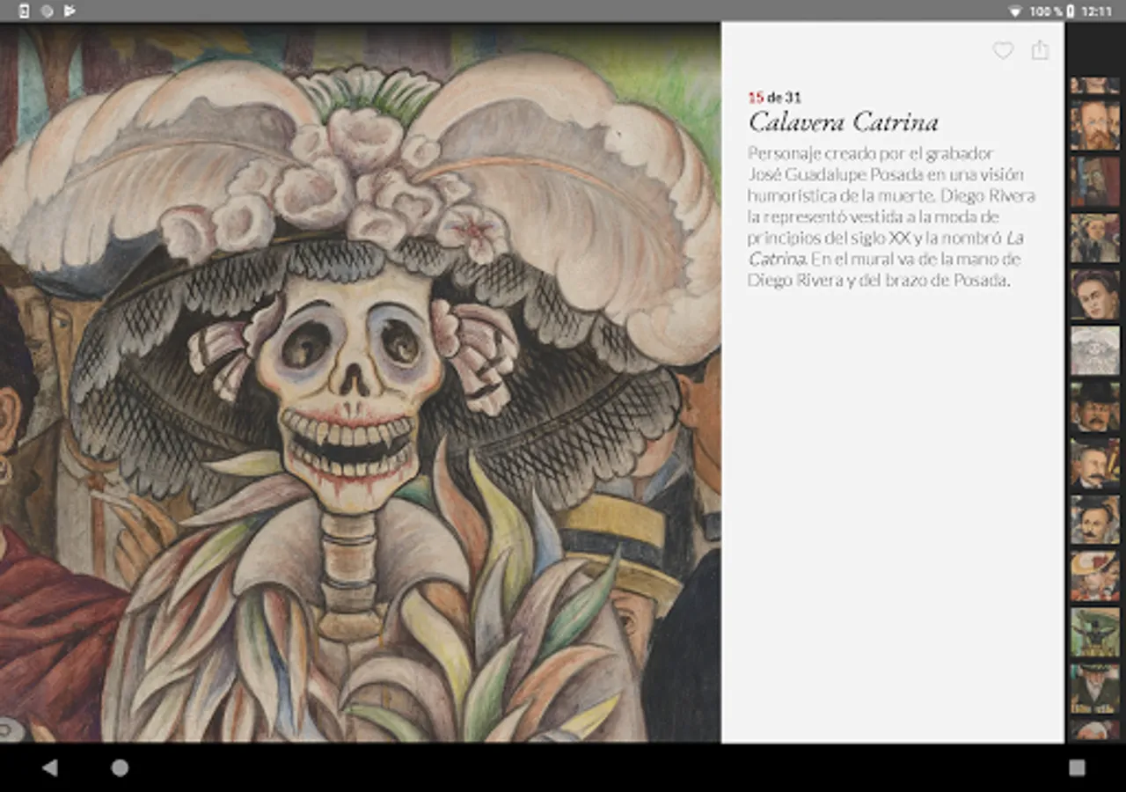Tap the SIM card notification icon in status bar
Screen dimensions: 1126x792
tap(24, 11)
